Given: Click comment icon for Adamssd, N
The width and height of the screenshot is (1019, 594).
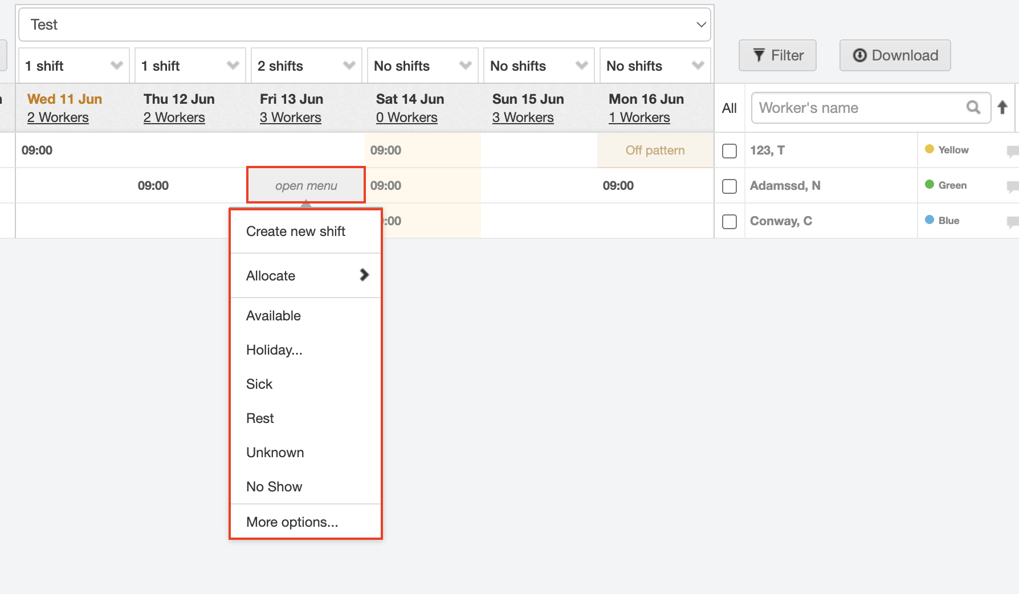Looking at the screenshot, I should click(x=1012, y=186).
